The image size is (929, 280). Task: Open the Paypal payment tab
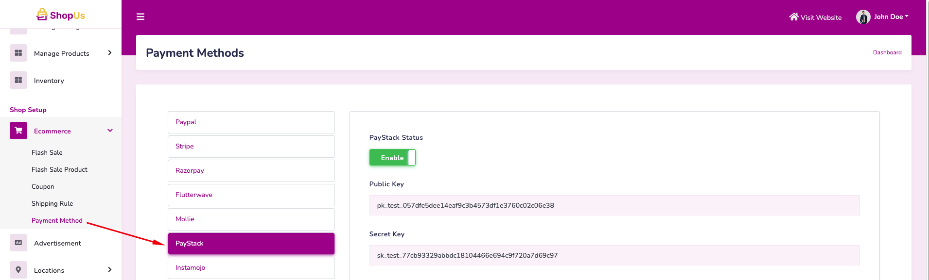tap(251, 122)
